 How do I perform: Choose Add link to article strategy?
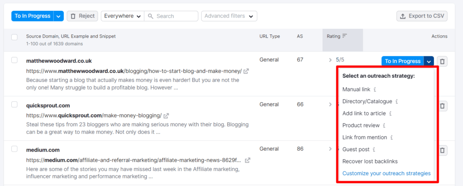tap(364, 113)
